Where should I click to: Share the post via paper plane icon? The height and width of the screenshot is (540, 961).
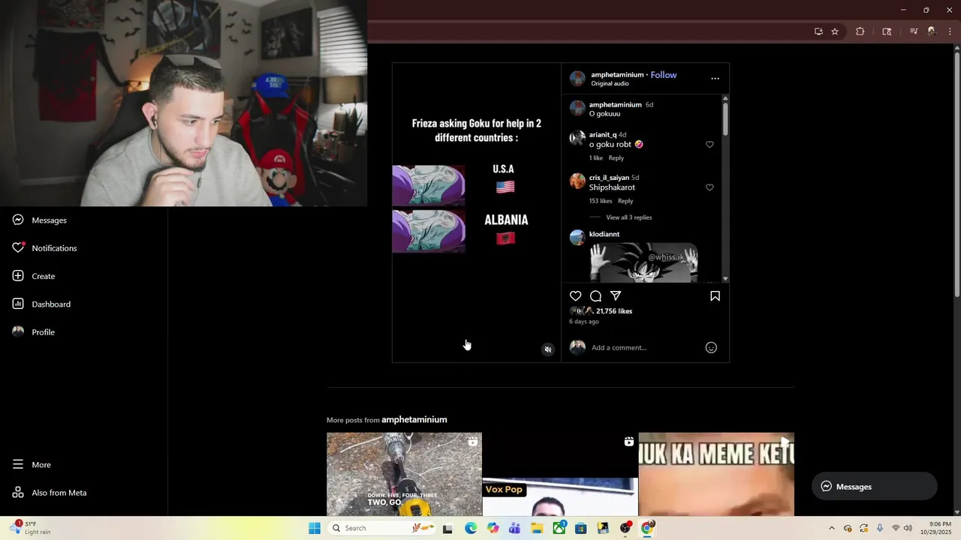(616, 296)
